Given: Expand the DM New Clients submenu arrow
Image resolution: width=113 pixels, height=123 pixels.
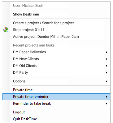Looking at the screenshot, I should click(x=106, y=59).
